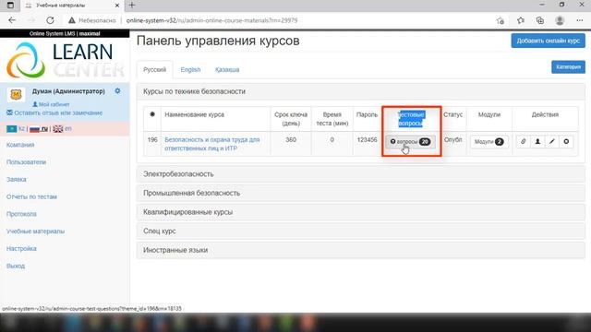Switch site language to Russian flag ru
This screenshot has height=332, width=591.
coord(34,129)
